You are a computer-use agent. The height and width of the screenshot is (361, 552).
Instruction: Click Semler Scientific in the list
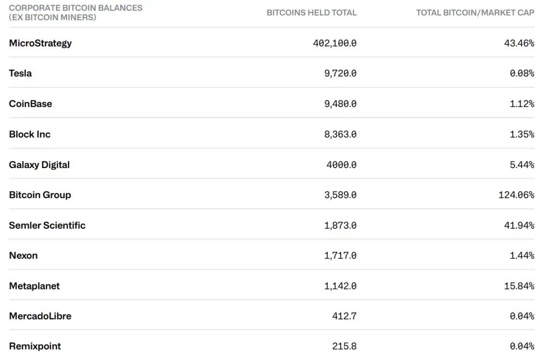tap(47, 225)
